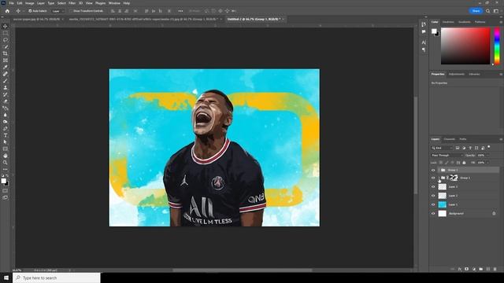Hide the selected top group eye icon

point(433,170)
